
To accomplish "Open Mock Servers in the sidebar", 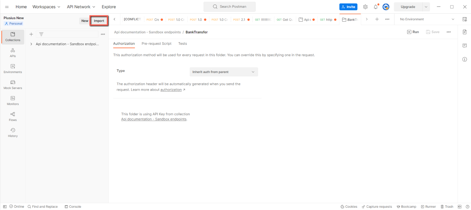I will point(13,85).
